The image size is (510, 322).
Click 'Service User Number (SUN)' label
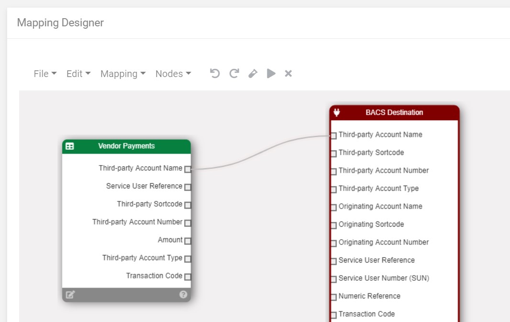[384, 278]
